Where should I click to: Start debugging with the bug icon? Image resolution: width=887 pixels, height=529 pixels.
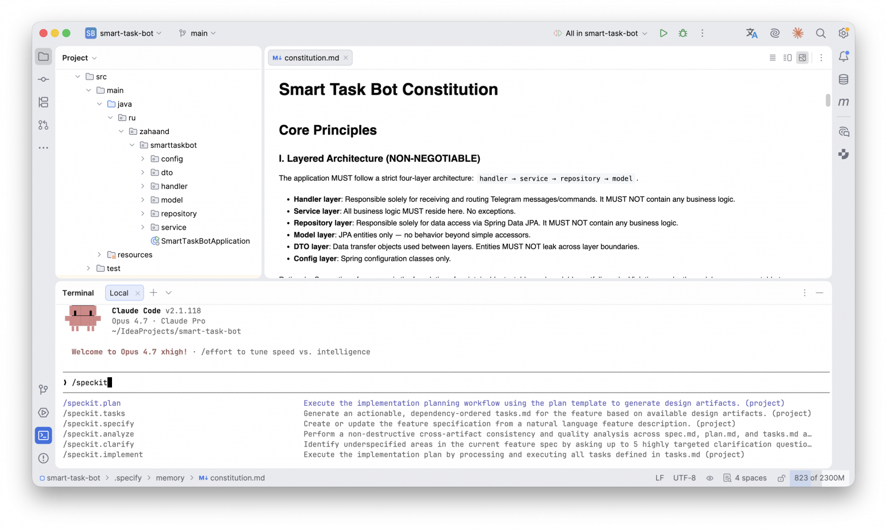682,33
